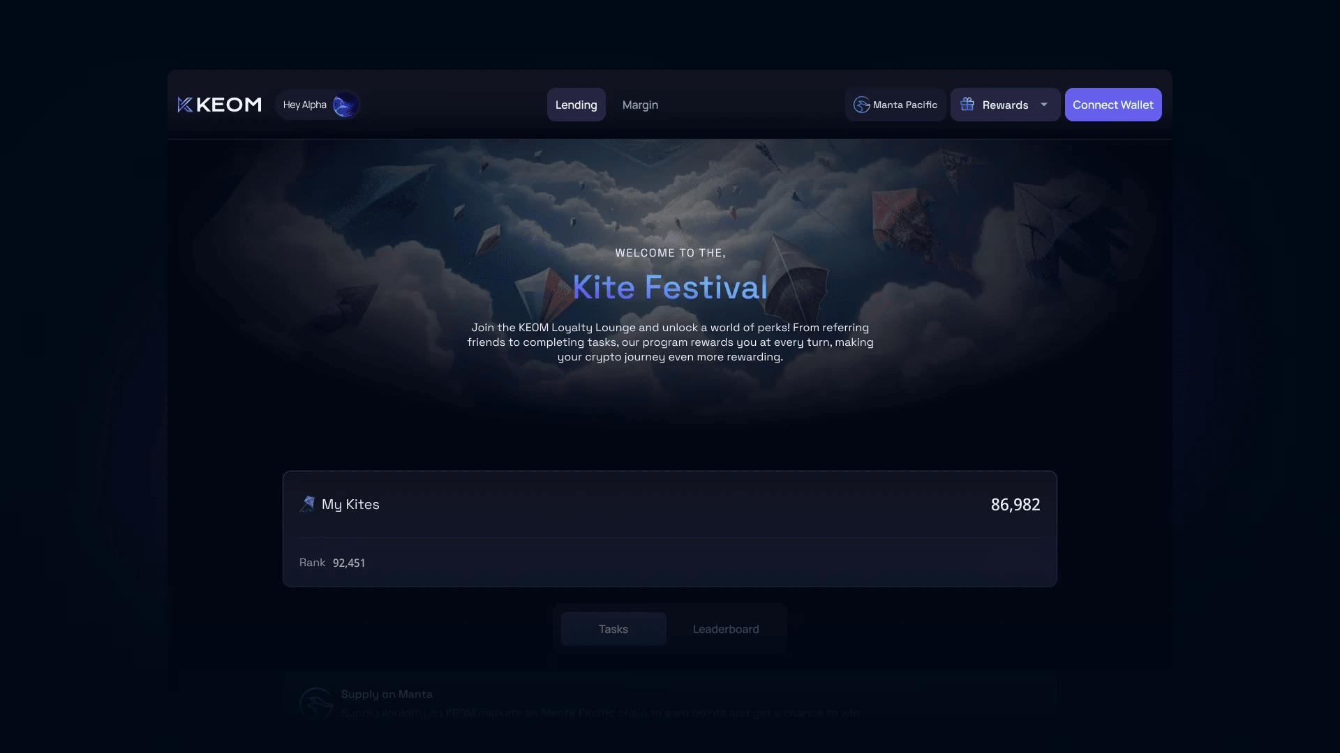Switch to the Margin tab

point(640,105)
